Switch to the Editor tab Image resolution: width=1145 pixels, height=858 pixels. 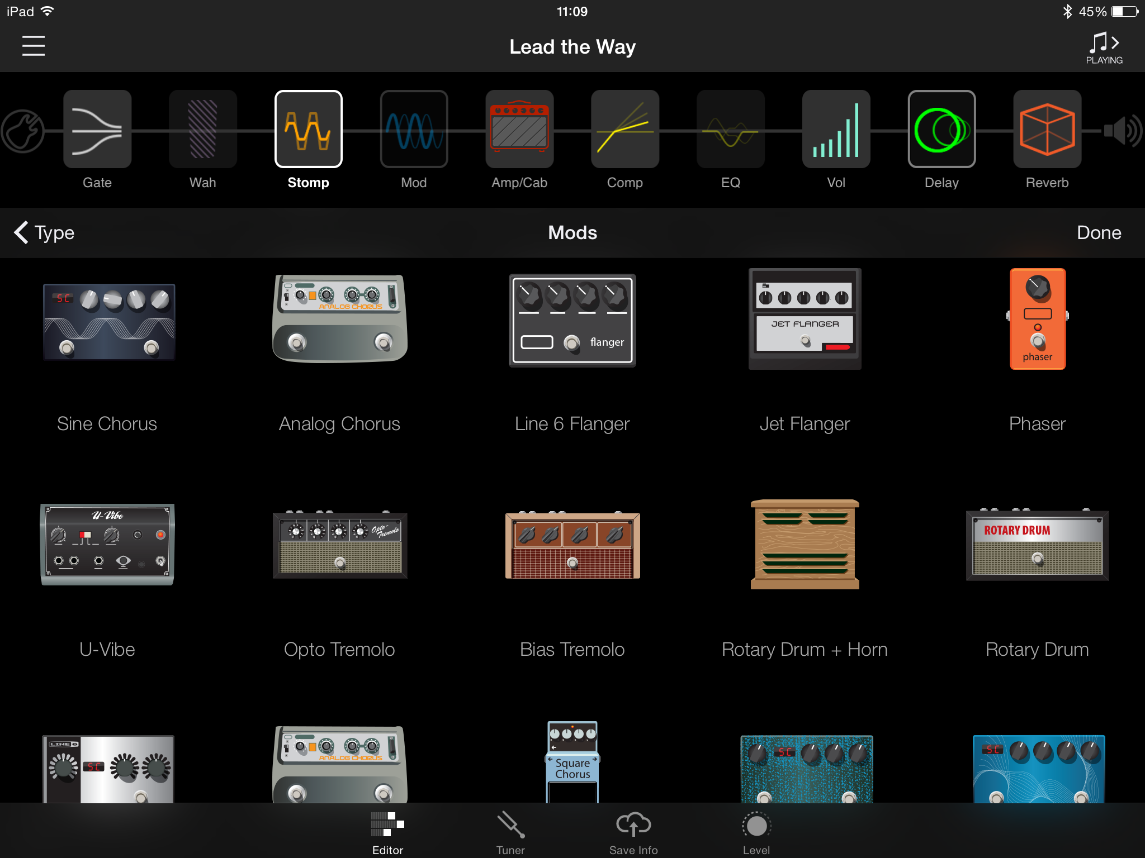point(387,833)
